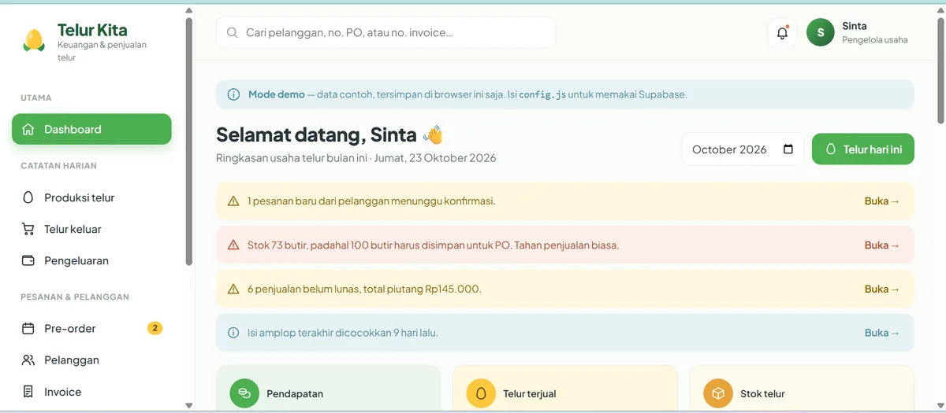This screenshot has height=413, width=946.
Task: Click the Produksi telur egg icon
Action: [x=28, y=197]
